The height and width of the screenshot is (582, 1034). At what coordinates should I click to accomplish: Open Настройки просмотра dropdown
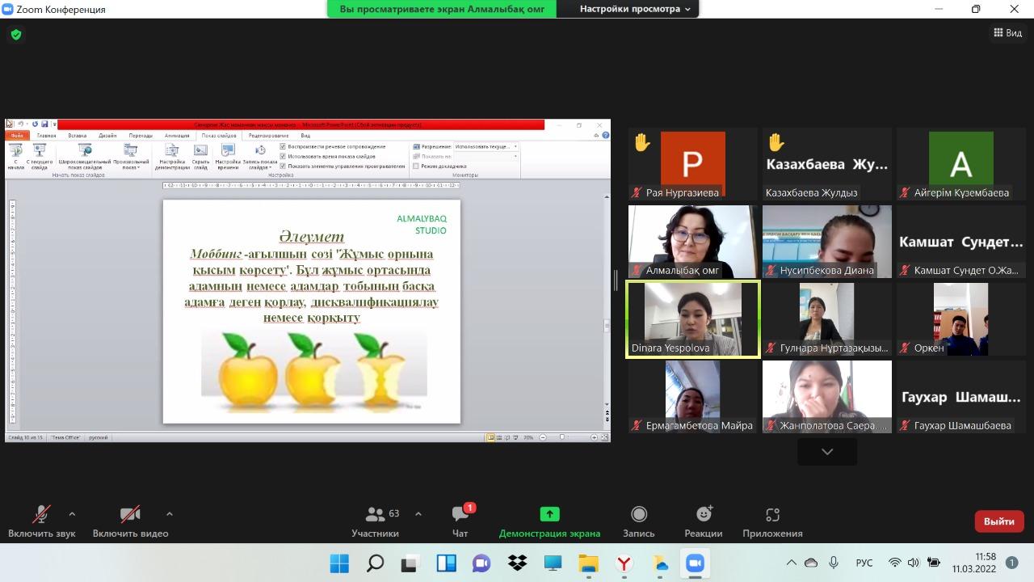tap(635, 9)
